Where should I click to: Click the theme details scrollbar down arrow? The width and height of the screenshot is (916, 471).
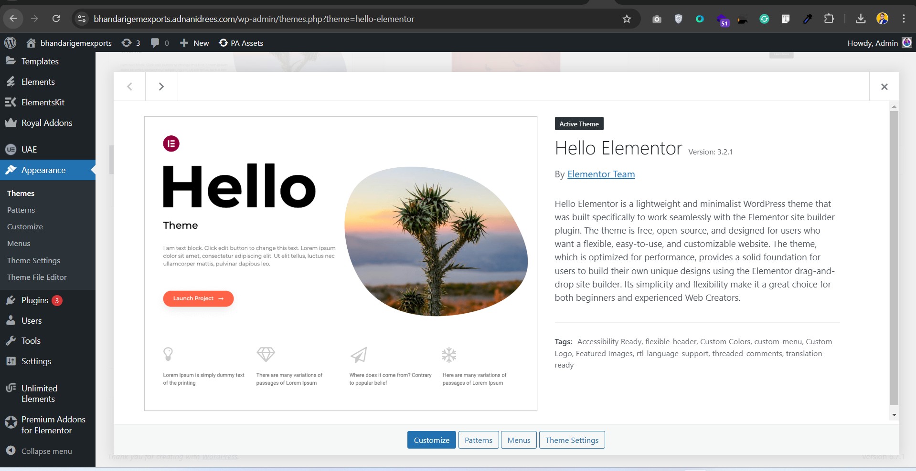click(x=894, y=415)
